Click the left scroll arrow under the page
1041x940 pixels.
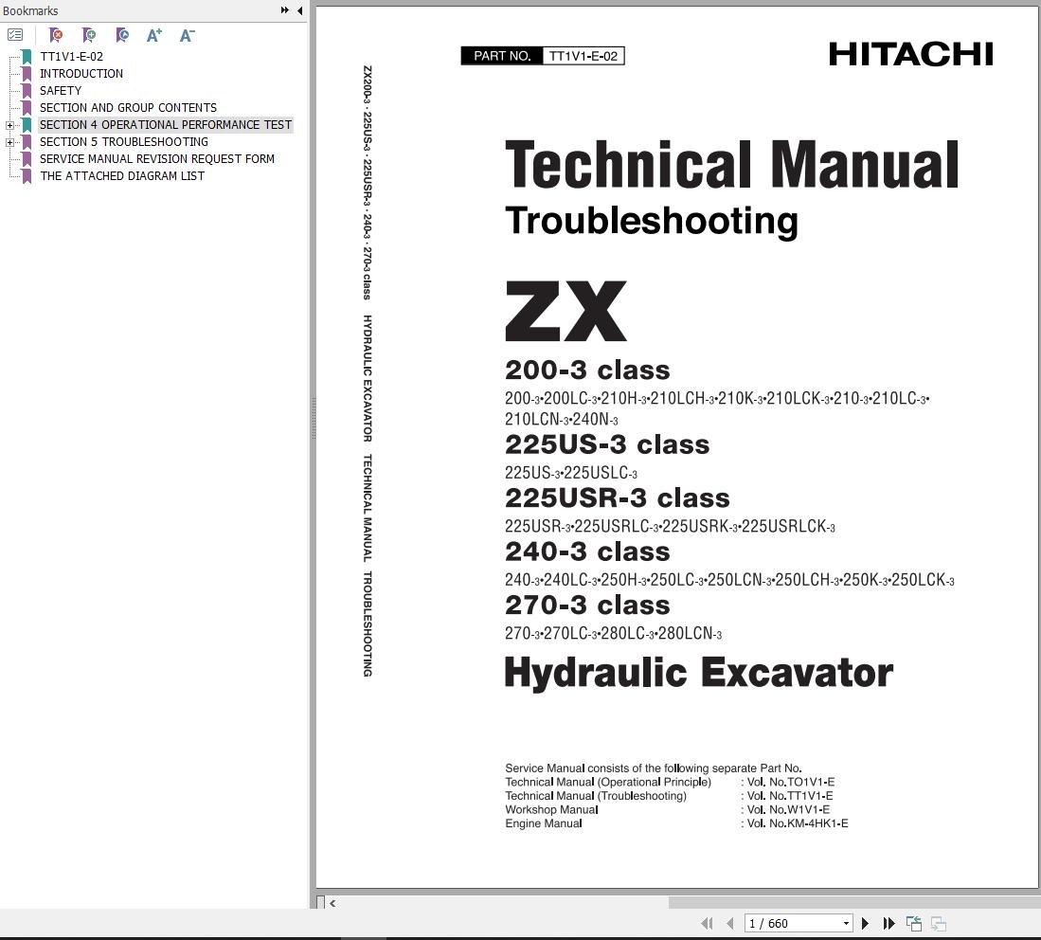332,903
